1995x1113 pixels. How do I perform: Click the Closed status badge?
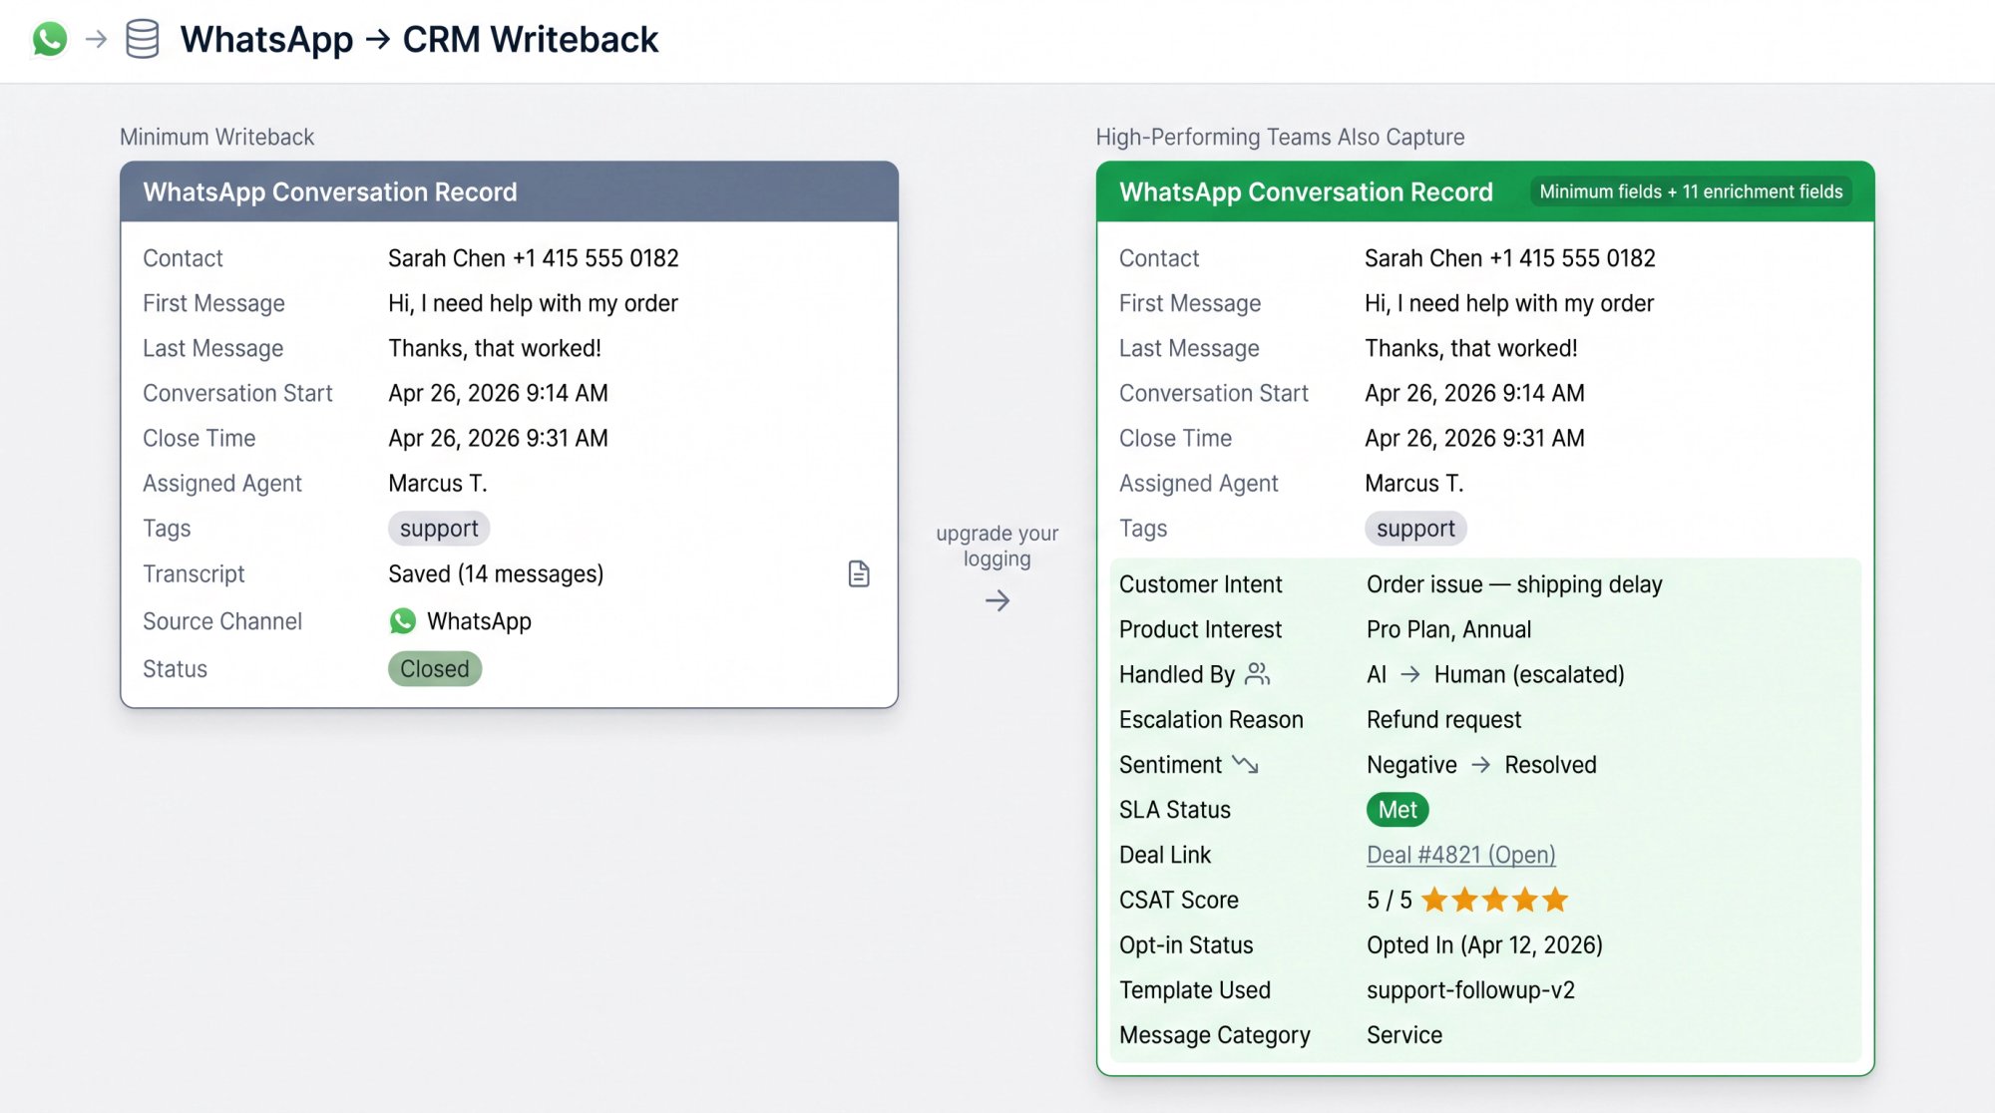(x=435, y=668)
